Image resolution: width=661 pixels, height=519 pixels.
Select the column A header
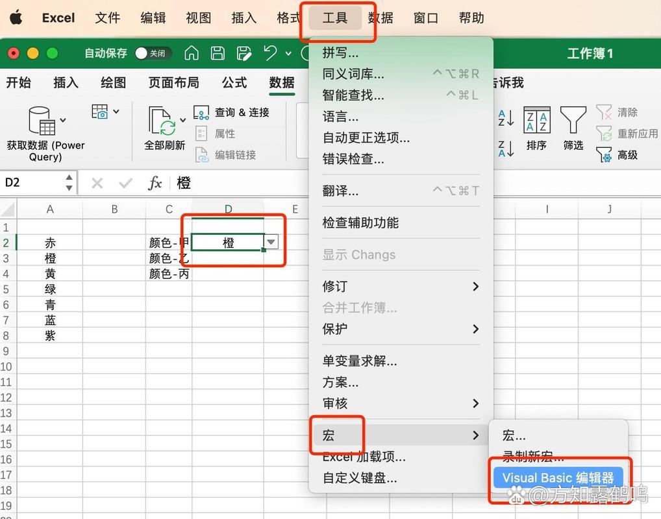tap(50, 209)
